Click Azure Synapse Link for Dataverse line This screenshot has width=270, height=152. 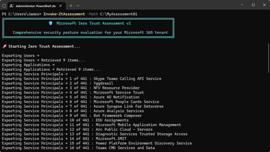(x=83, y=107)
